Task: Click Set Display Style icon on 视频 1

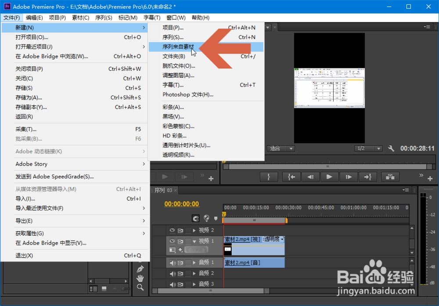Action: [x=173, y=249]
